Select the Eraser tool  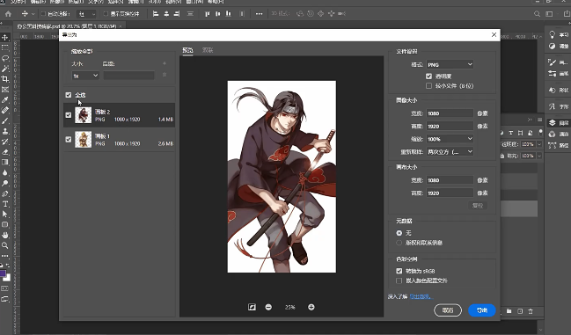(5, 152)
